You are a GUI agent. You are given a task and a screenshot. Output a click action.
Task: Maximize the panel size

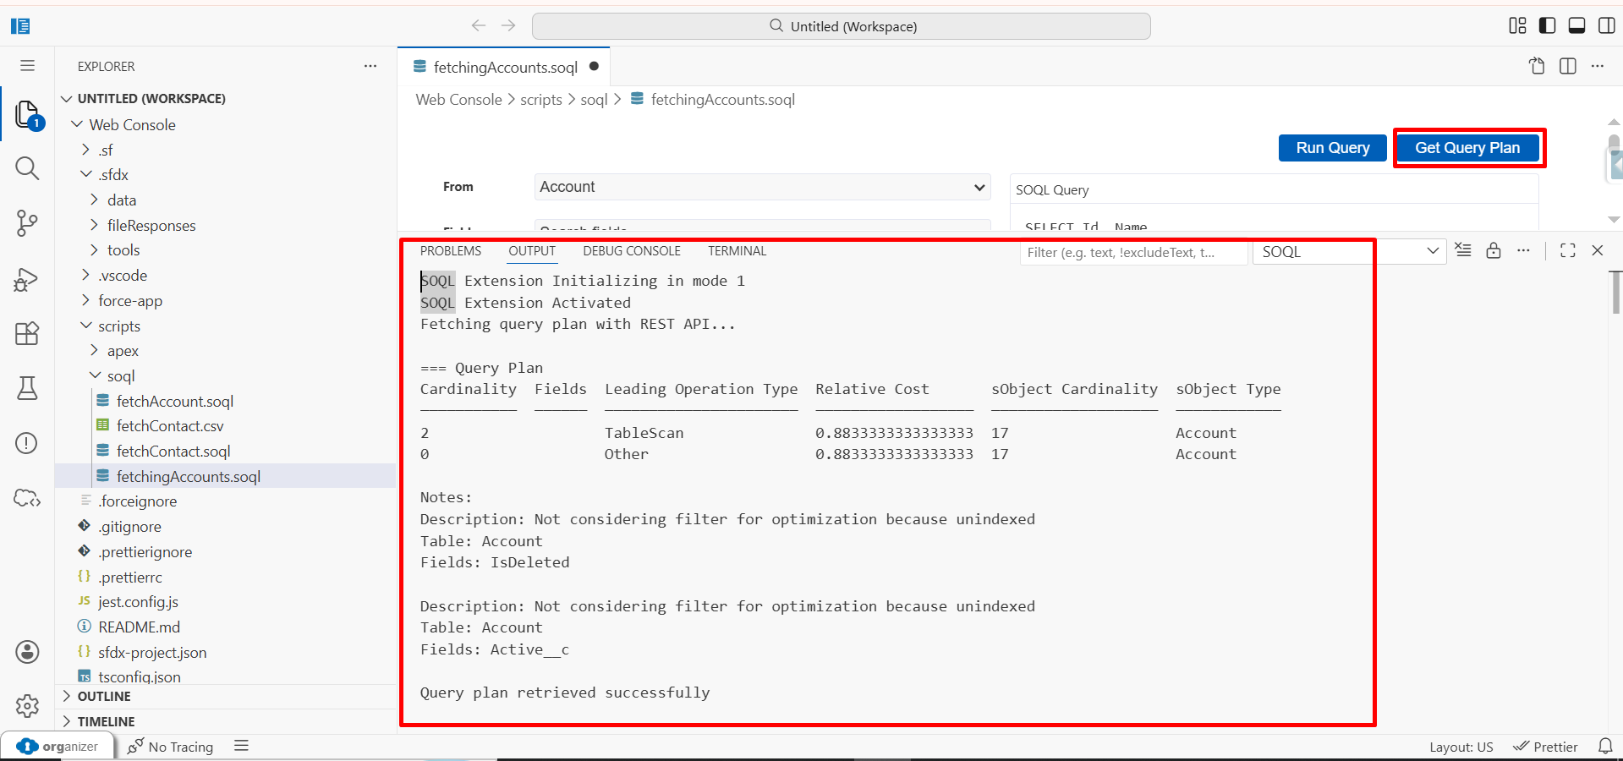click(1568, 250)
